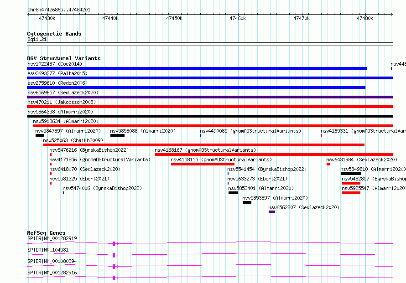This screenshot has width=406, height=283.
Task: Select the esv3693377 (Palta2015) variant label
Action: [57, 73]
